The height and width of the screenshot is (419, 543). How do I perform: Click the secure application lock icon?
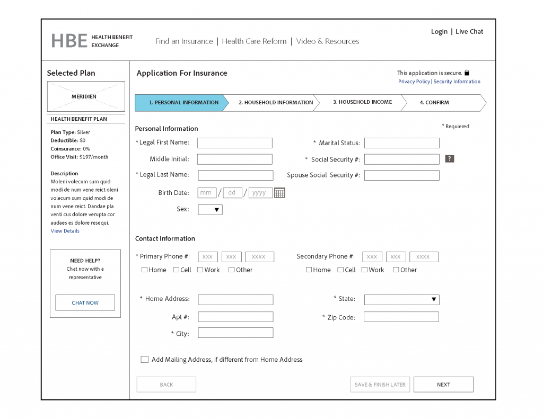point(467,73)
